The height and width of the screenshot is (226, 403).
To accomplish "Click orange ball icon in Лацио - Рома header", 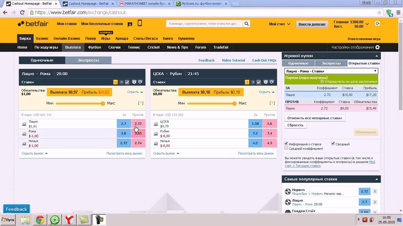I will point(116,82).
